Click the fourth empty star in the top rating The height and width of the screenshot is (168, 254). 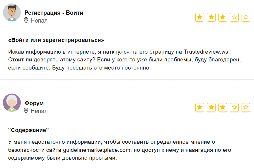tap(234, 17)
